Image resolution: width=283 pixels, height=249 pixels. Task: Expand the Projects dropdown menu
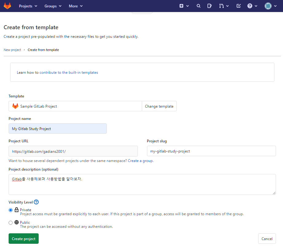28,6
